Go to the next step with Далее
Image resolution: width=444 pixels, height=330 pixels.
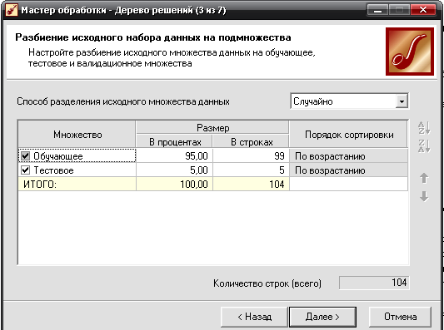[x=322, y=317]
